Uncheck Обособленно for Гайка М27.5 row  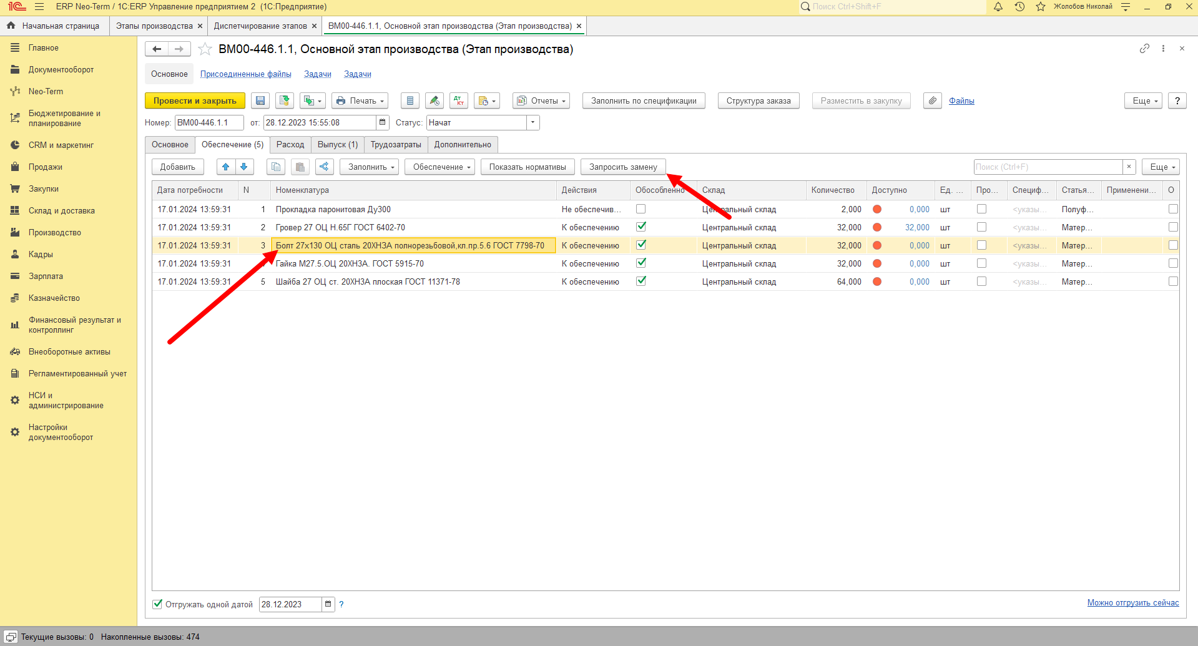(641, 263)
